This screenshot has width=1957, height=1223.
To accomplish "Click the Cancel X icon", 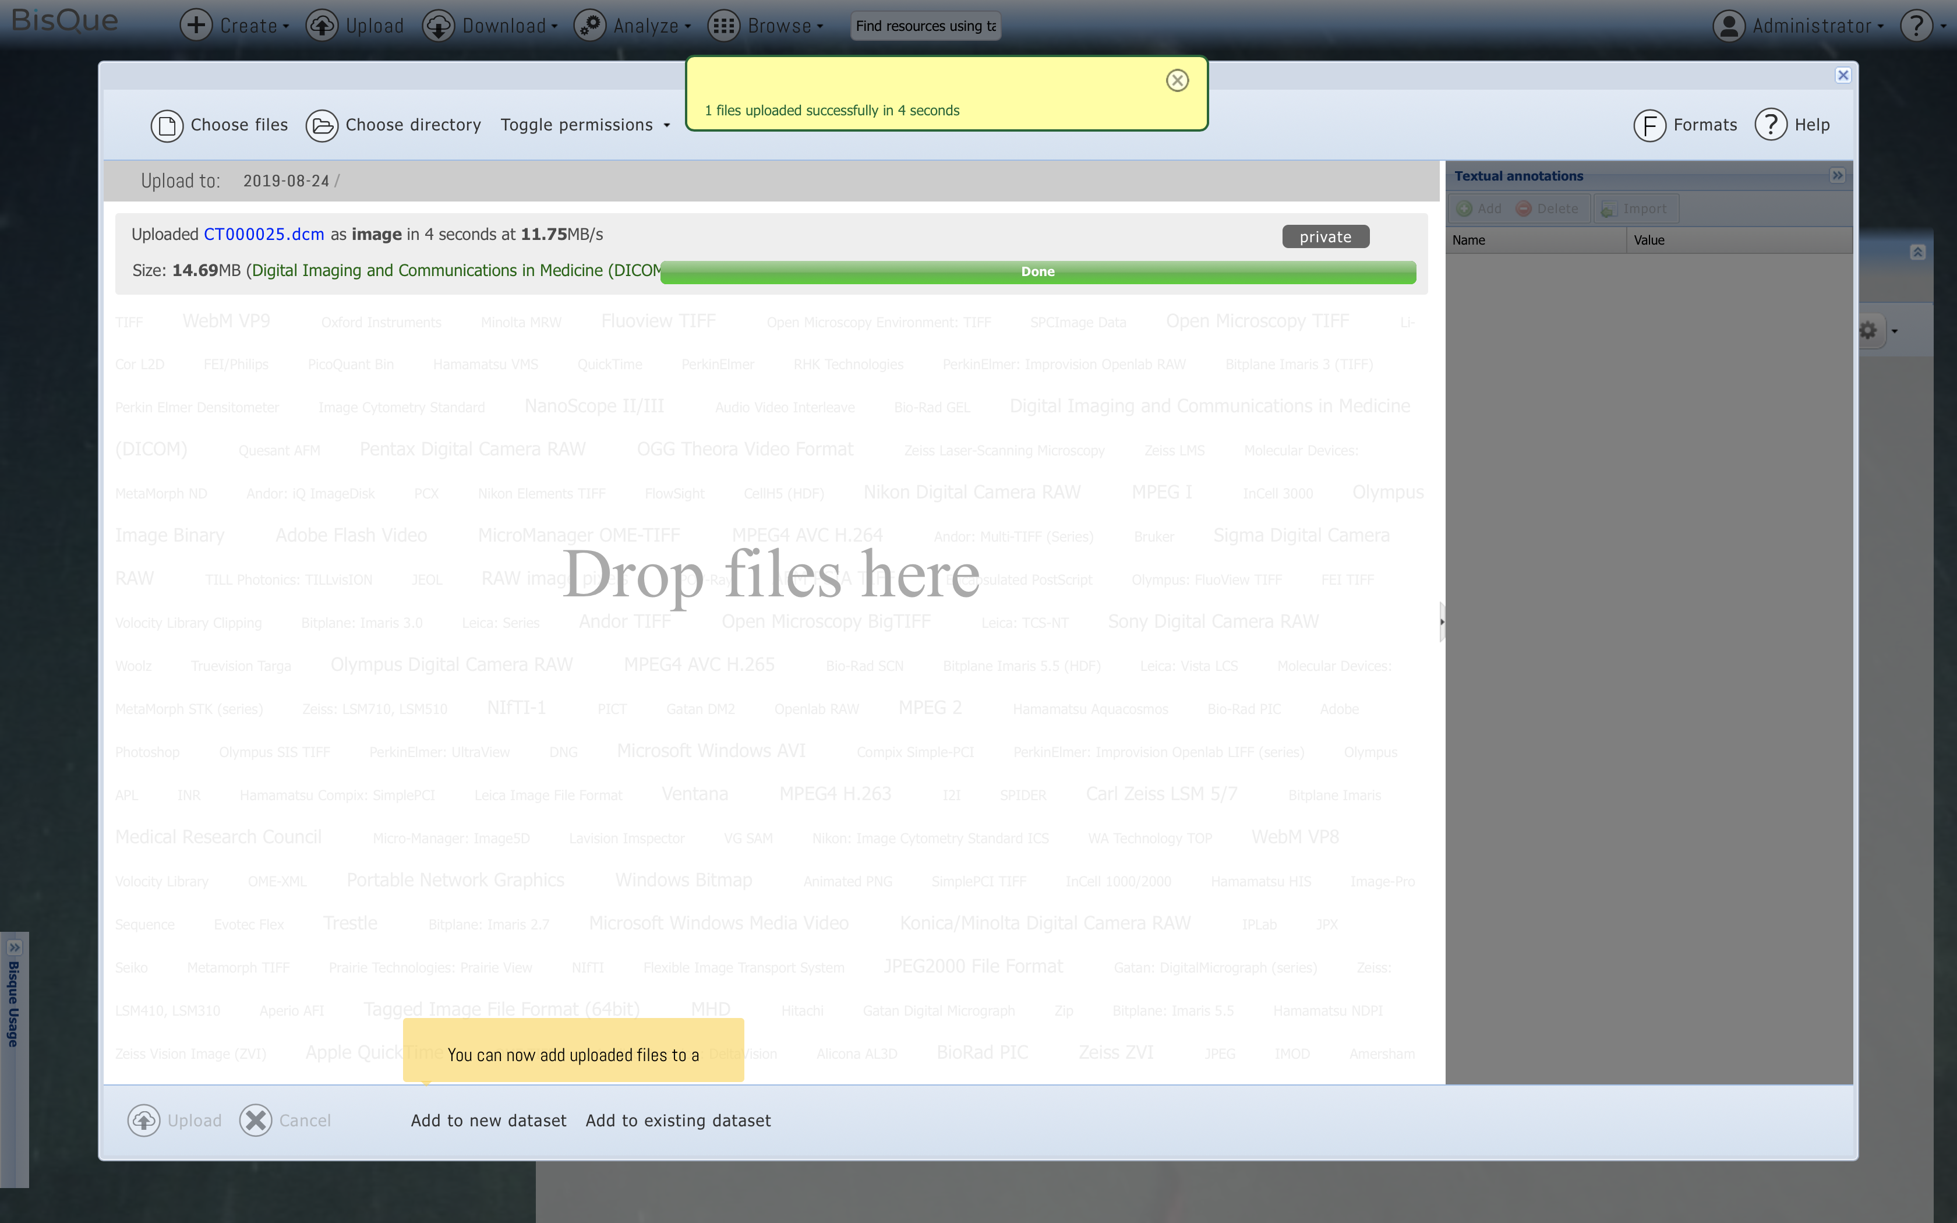I will tap(256, 1121).
